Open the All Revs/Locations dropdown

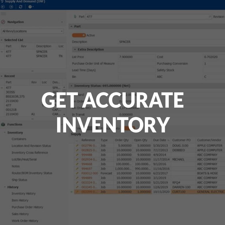32,31
